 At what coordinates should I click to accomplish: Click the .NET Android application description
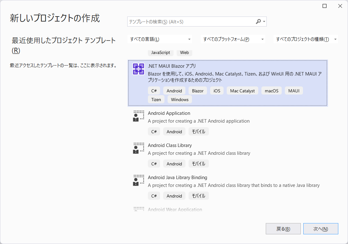pyautogui.click(x=199, y=121)
